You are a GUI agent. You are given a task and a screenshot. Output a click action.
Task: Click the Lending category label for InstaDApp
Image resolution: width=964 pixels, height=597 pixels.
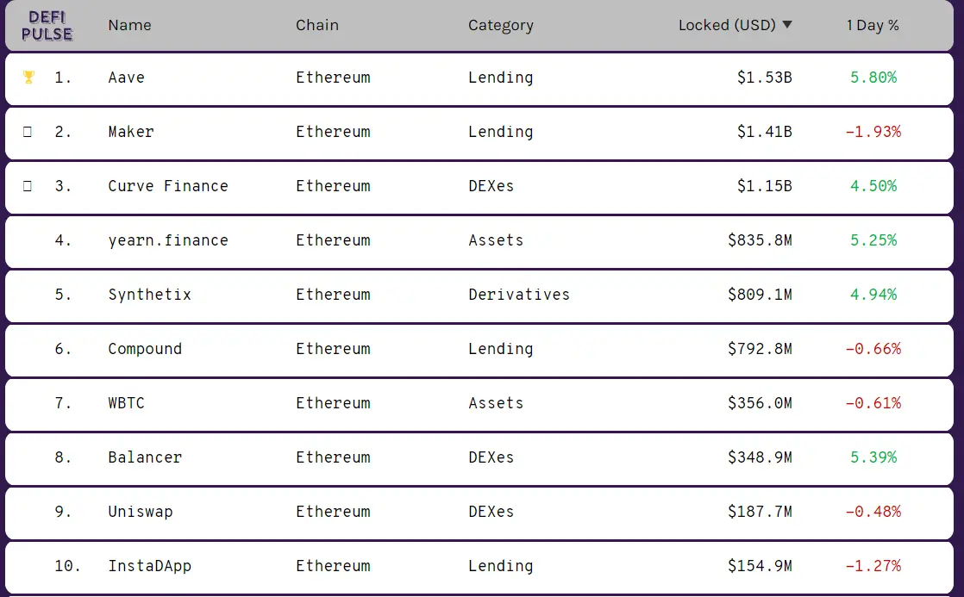[501, 566]
